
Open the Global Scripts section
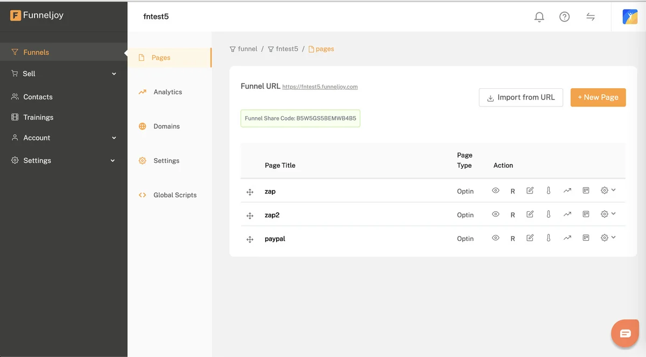pos(174,195)
